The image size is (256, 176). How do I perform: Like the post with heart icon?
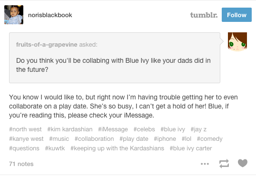pyautogui.click(x=243, y=163)
